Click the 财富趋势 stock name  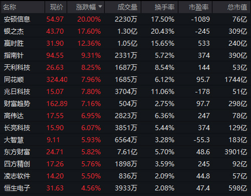[x=17, y=104]
